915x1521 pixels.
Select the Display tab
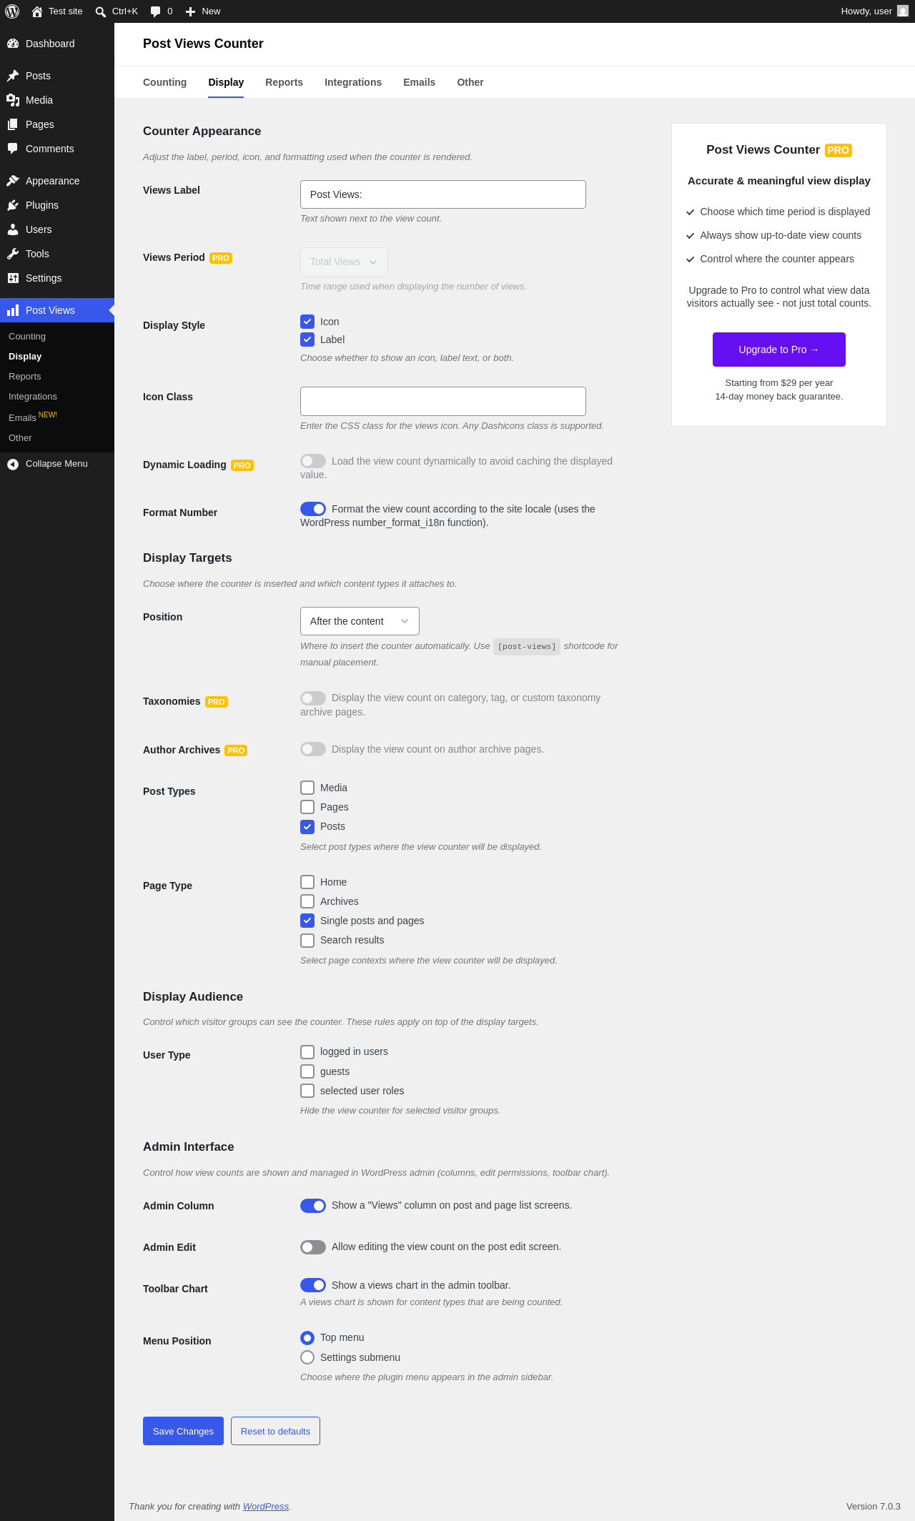[x=226, y=82]
